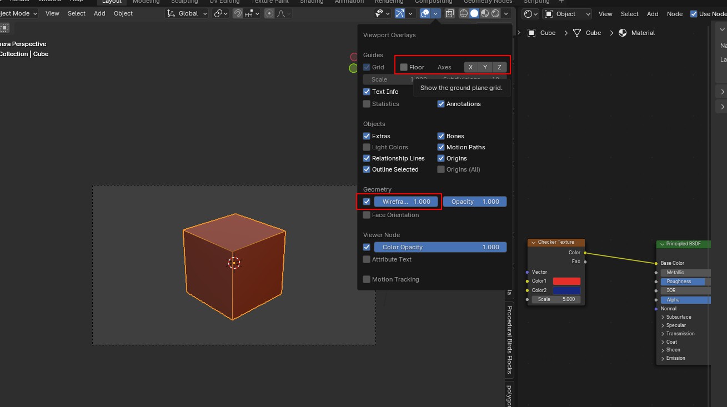The width and height of the screenshot is (727, 407).
Task: Switch to wireframe viewport shading
Action: (x=464, y=14)
